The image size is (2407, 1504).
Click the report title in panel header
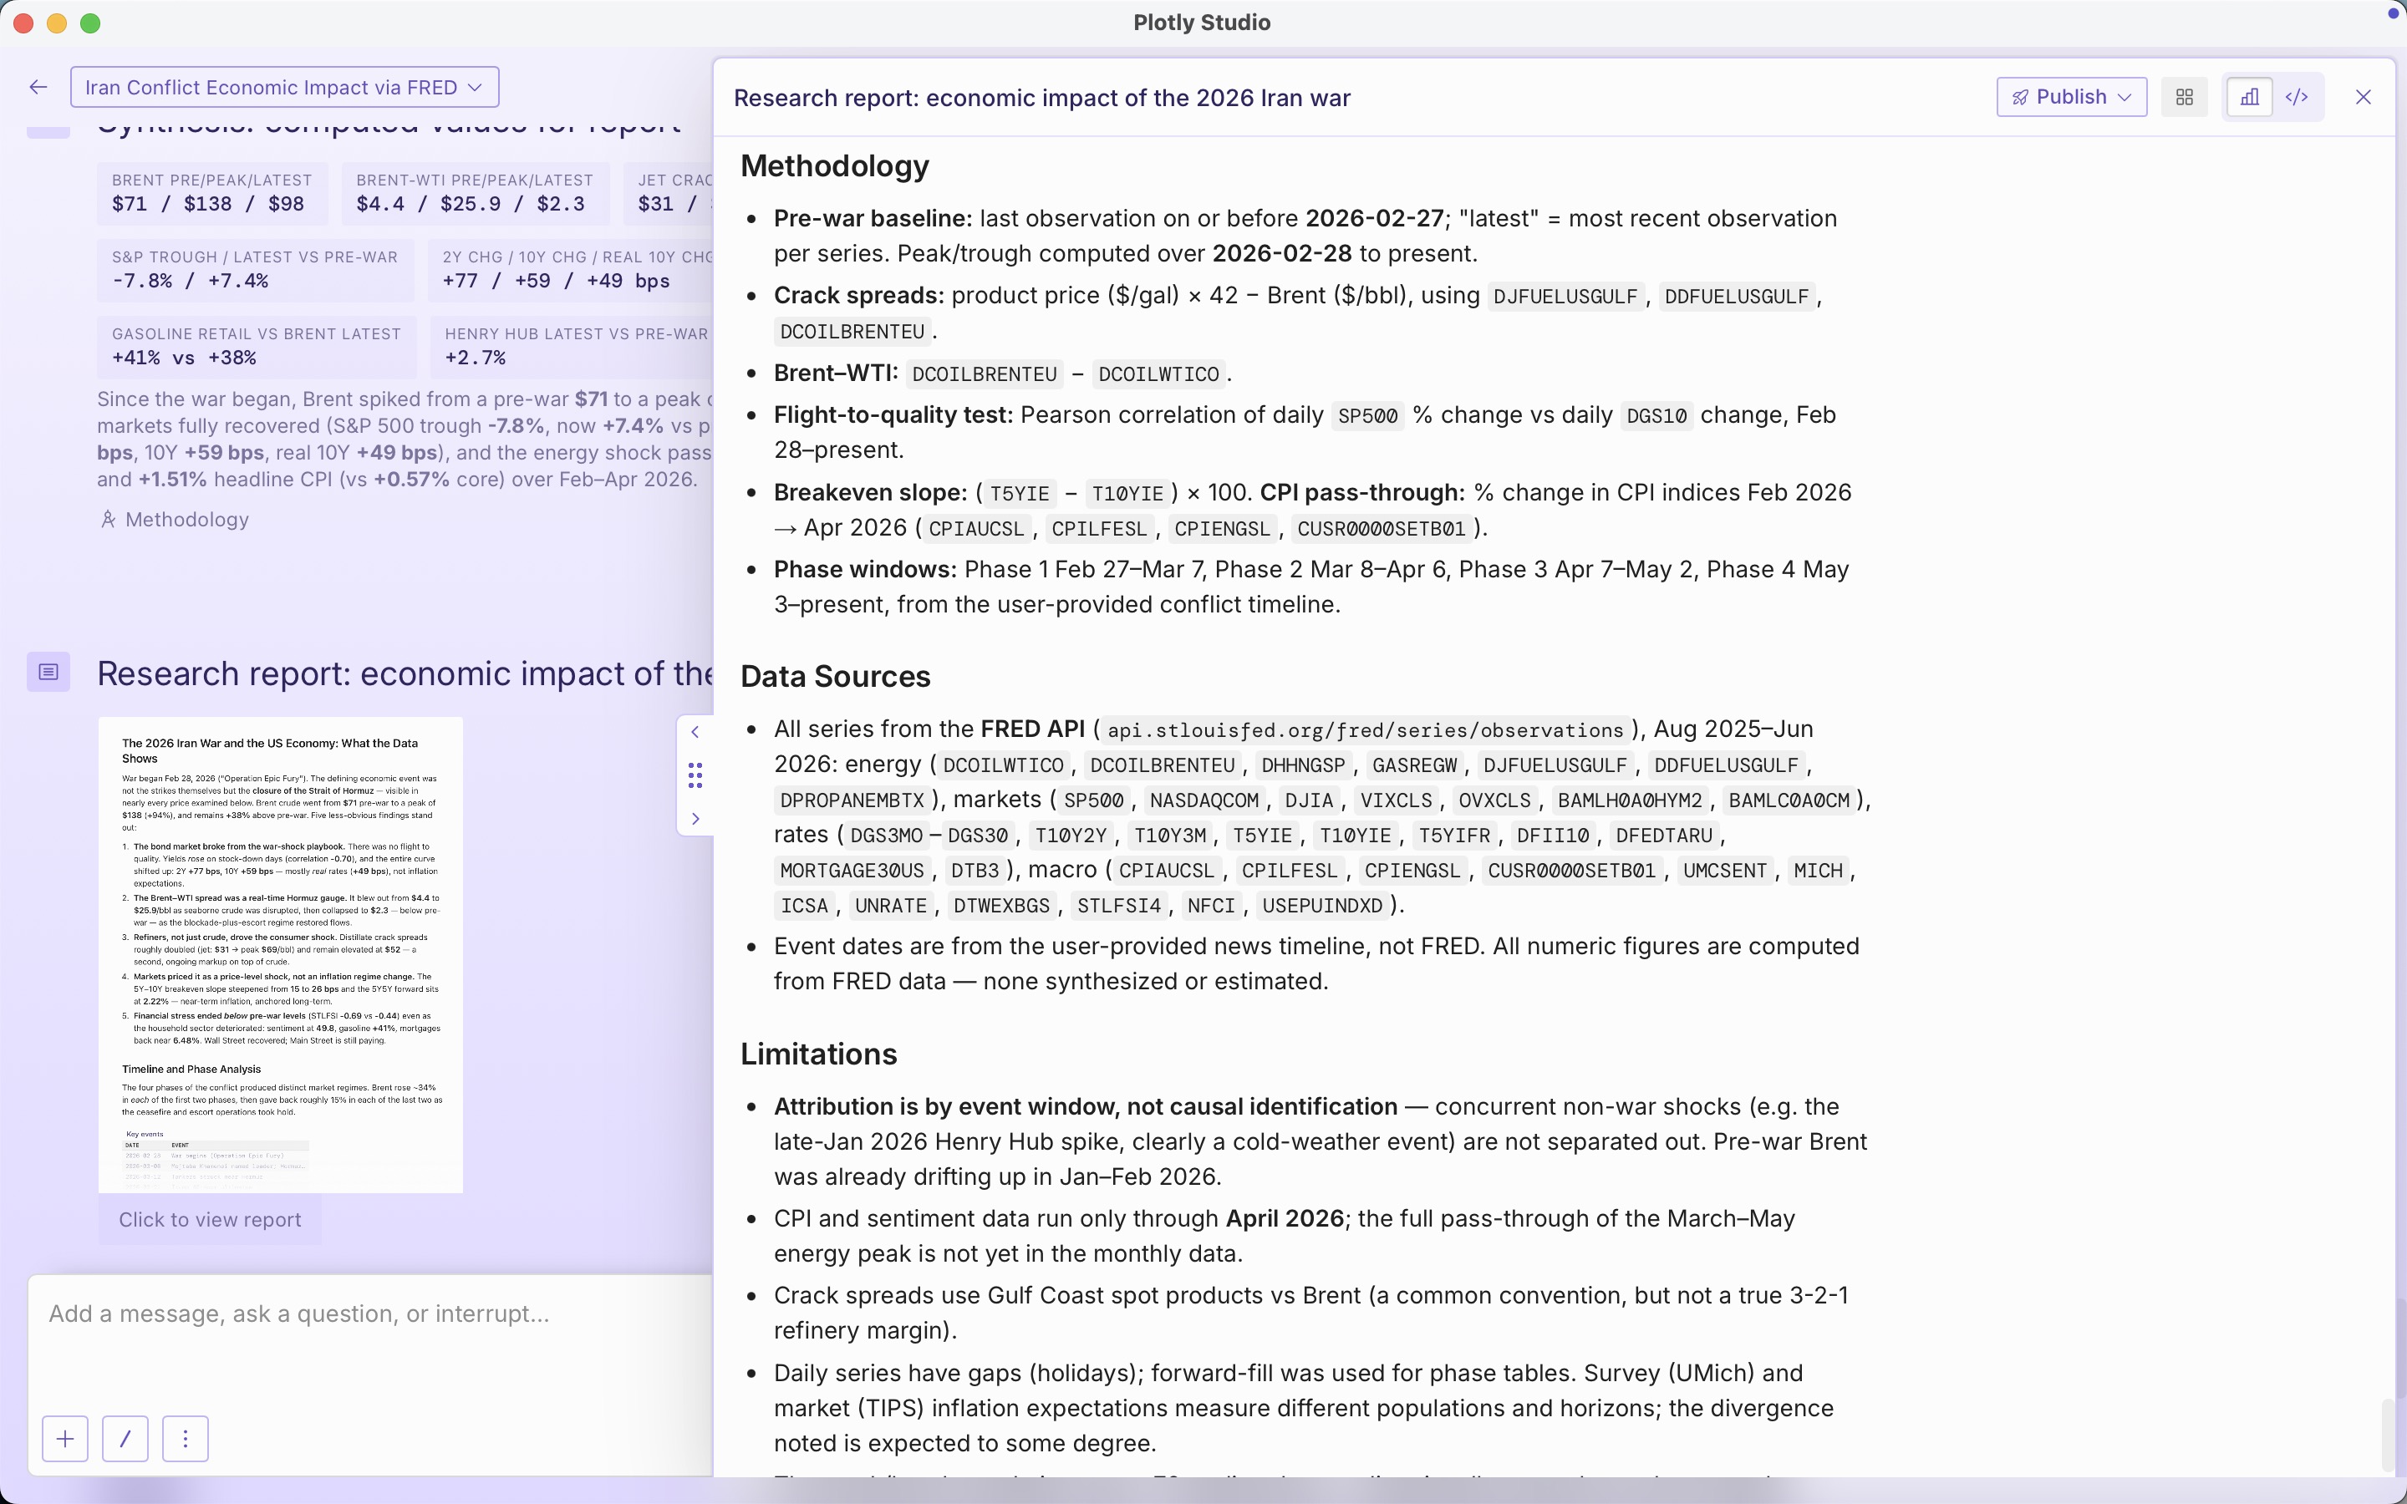click(1041, 98)
